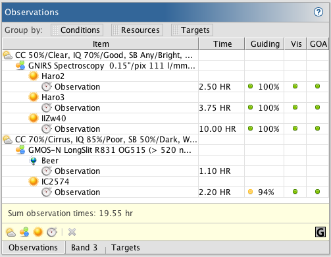This screenshot has width=331, height=257.
Task: Click the sun icon next to IC2574
Action: pyautogui.click(x=34, y=181)
